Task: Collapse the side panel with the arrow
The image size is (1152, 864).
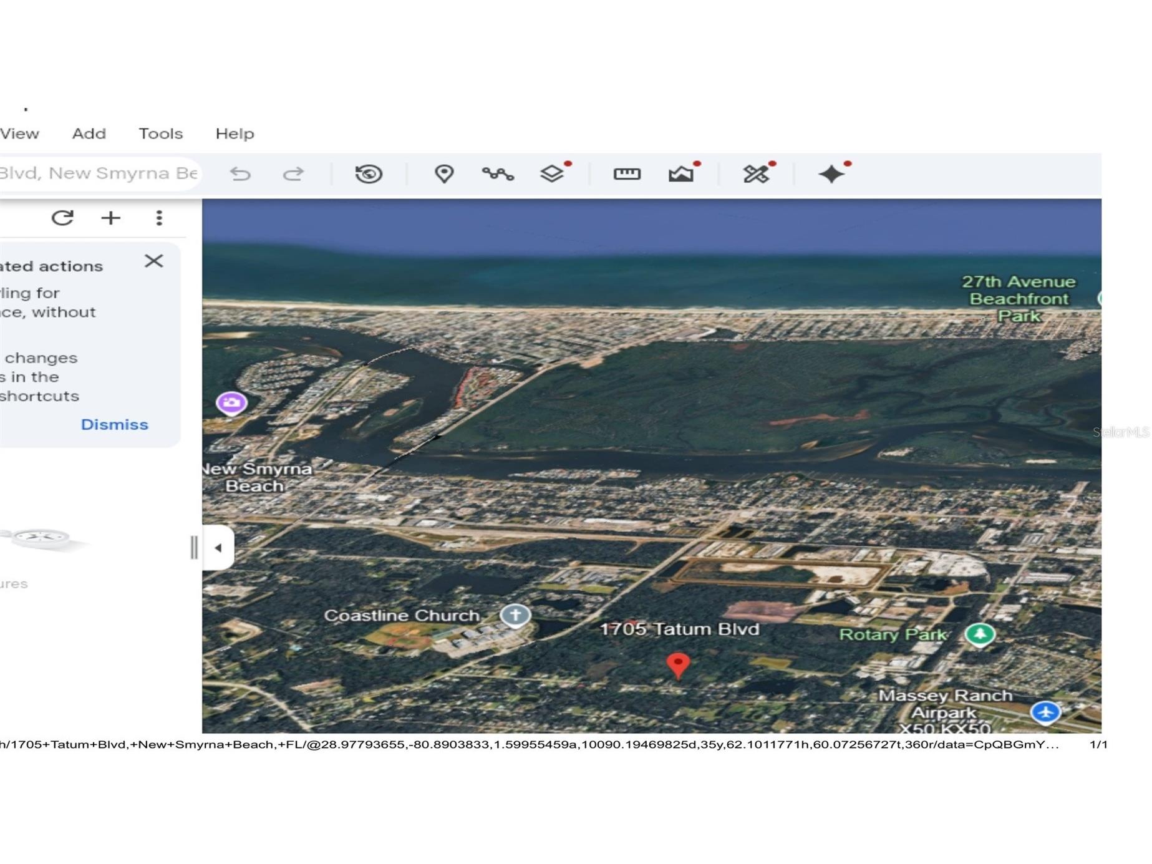Action: pos(218,547)
